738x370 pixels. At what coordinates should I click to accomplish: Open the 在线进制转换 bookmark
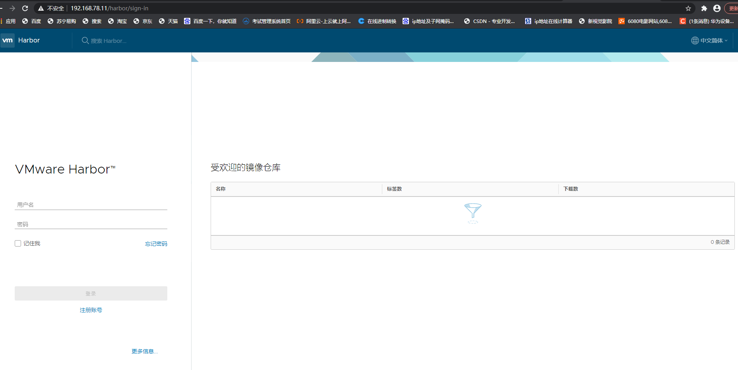click(378, 21)
